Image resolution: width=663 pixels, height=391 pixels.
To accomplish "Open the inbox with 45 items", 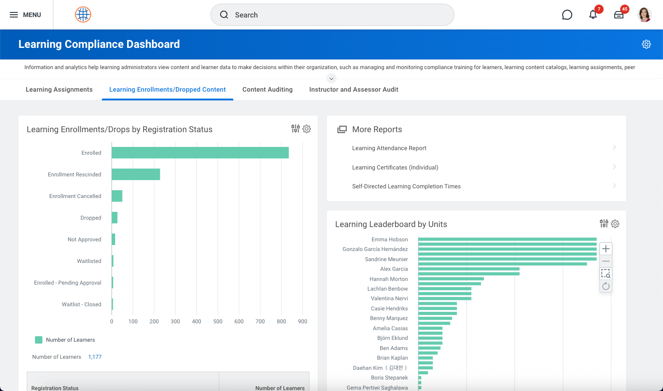I will point(619,15).
